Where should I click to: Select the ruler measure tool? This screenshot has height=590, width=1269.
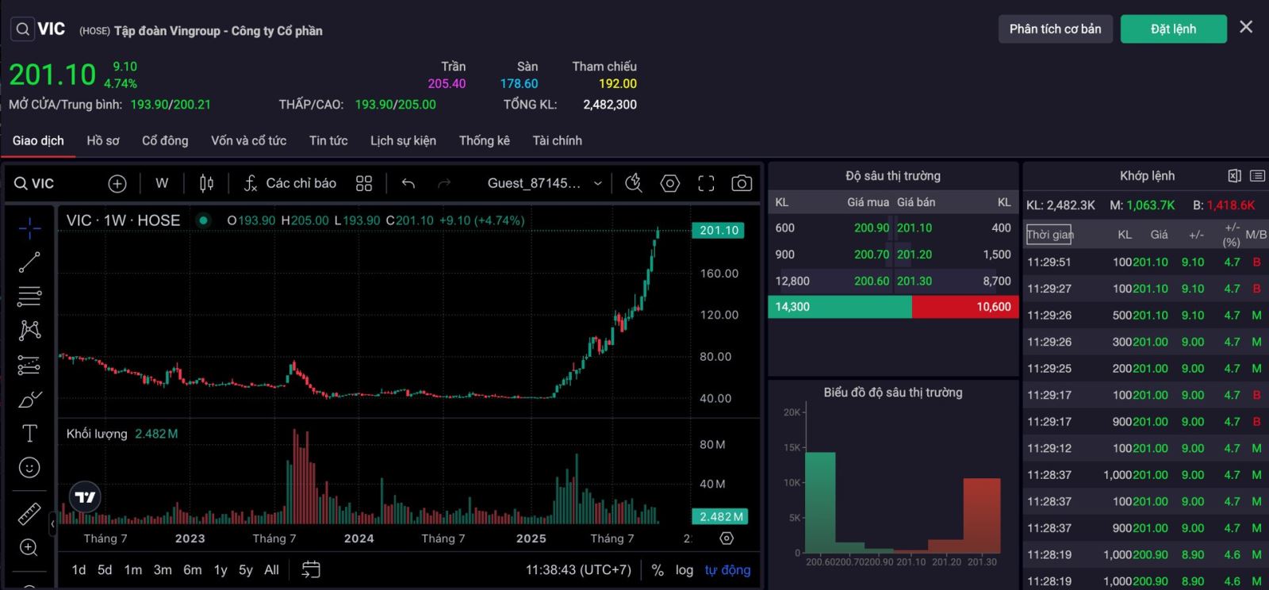pyautogui.click(x=29, y=514)
